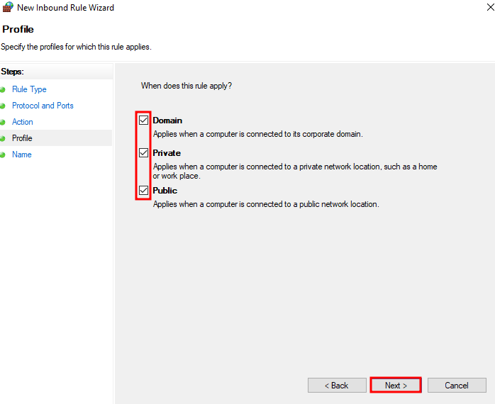Screen dimensions: 495x404
Task: Click the Next button
Action: (396, 386)
